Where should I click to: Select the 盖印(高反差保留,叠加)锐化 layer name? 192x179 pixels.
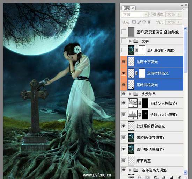pyautogui.click(x=158, y=32)
